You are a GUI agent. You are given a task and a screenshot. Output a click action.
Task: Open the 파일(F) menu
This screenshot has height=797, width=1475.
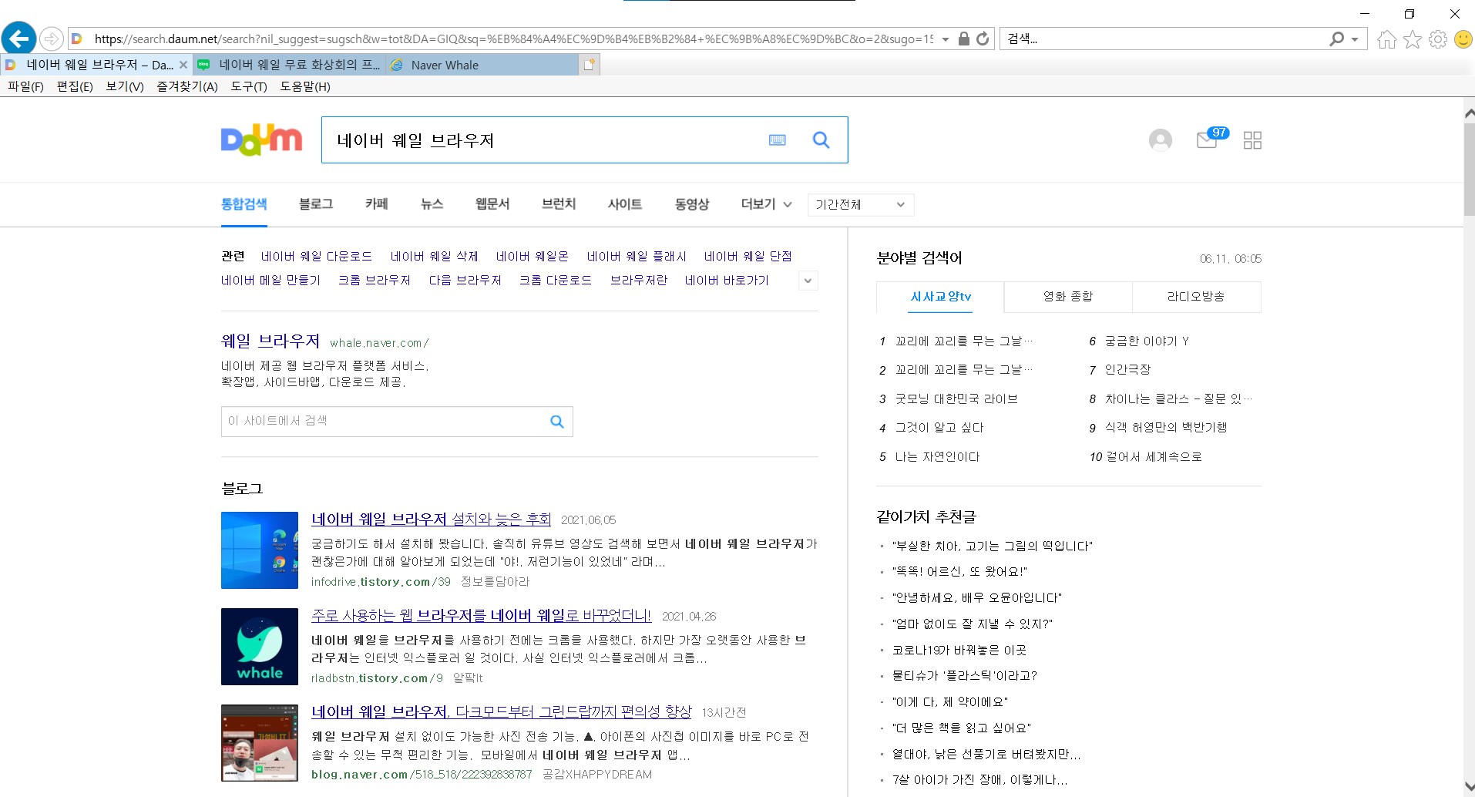[25, 86]
